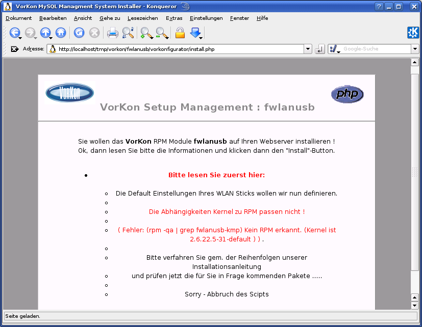Click the vertical scrollbar thumb
422x327 pixels.
[414, 172]
